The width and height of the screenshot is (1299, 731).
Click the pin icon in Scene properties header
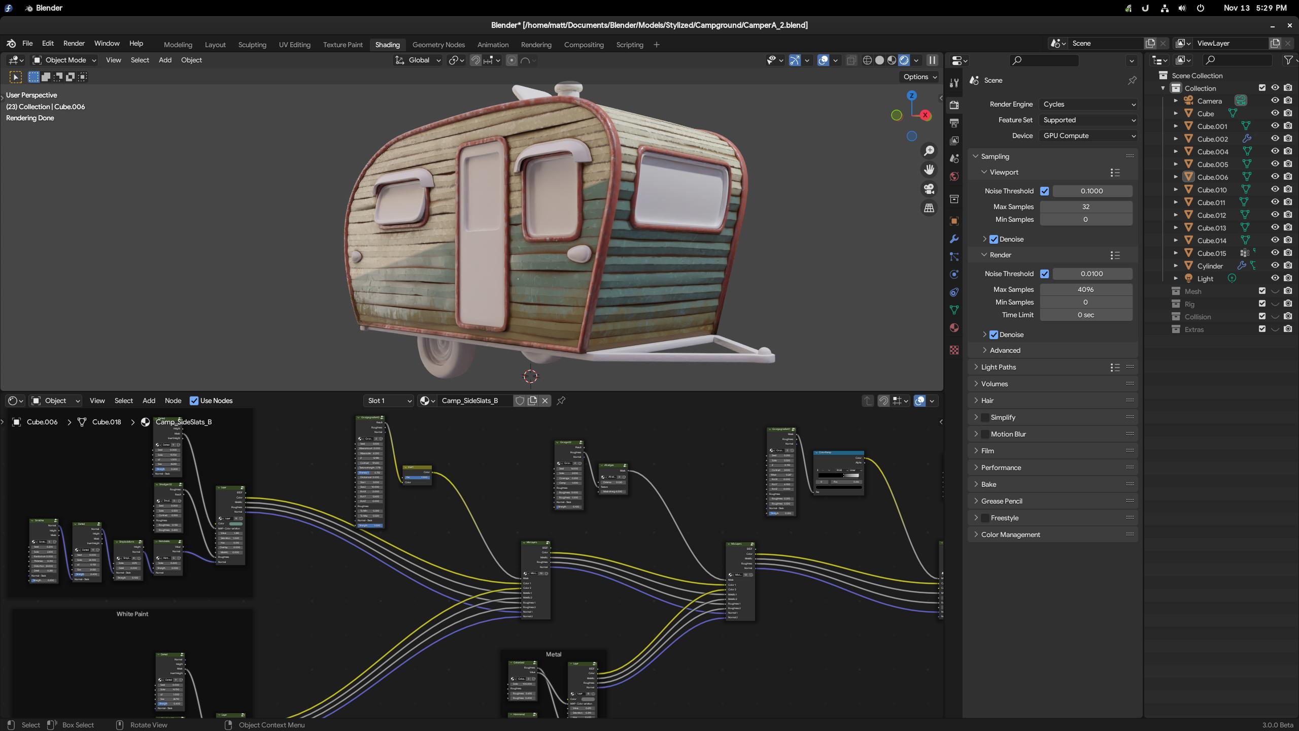click(1132, 80)
